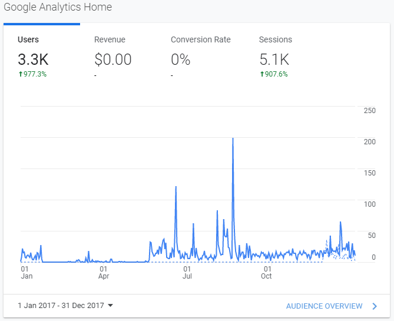Click the 977.3% users increase figure
Screen dimensions: 394x321
tap(35, 74)
